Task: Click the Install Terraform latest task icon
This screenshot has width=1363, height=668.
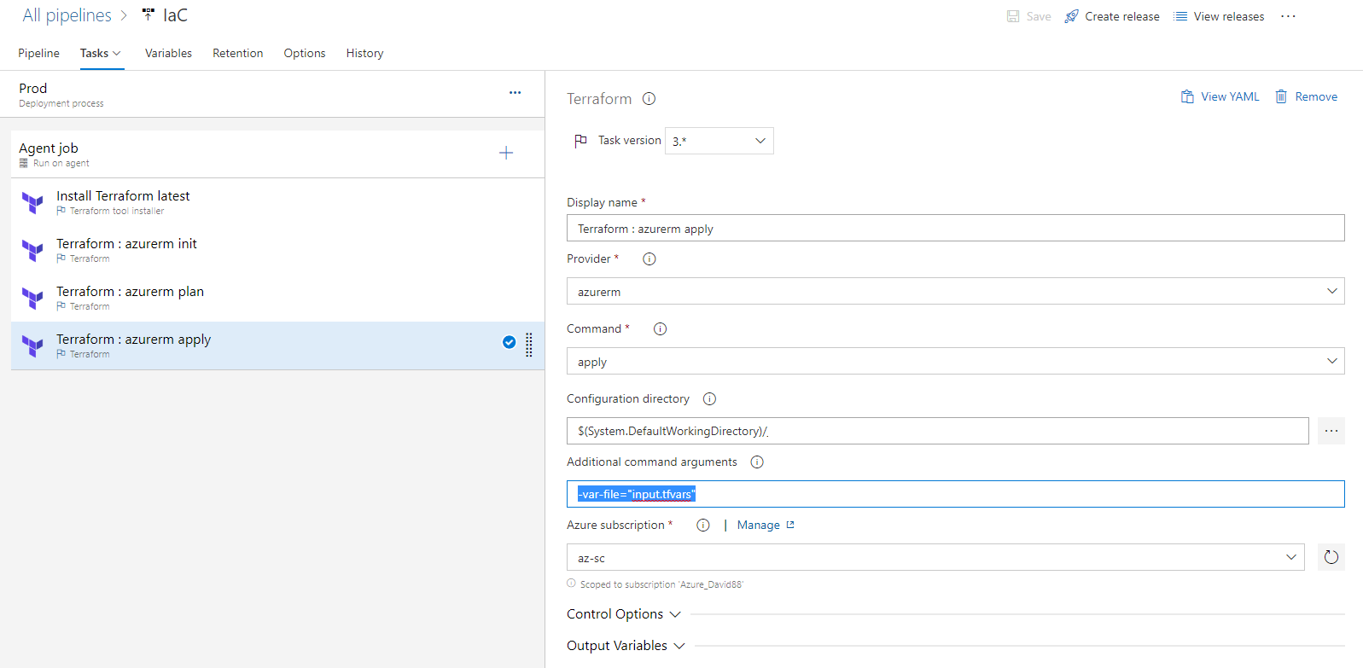Action: coord(32,203)
